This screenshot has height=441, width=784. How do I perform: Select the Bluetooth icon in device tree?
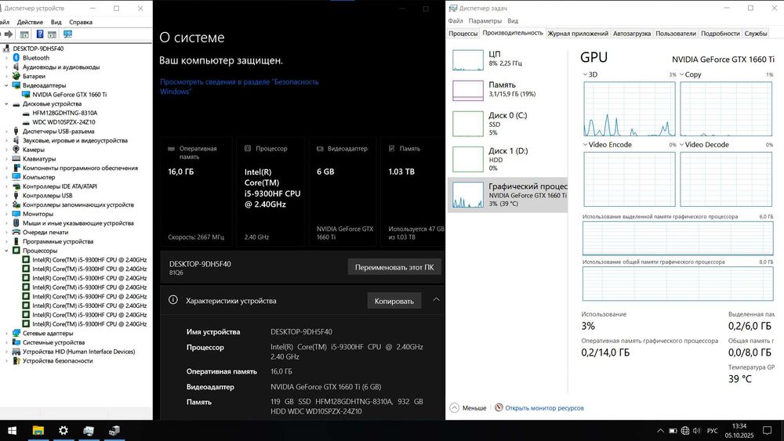[x=16, y=58]
